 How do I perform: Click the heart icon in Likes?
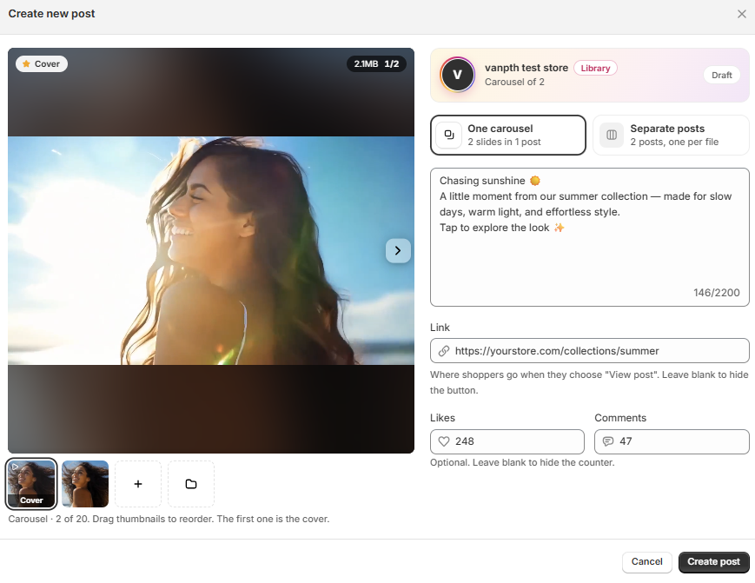click(444, 441)
